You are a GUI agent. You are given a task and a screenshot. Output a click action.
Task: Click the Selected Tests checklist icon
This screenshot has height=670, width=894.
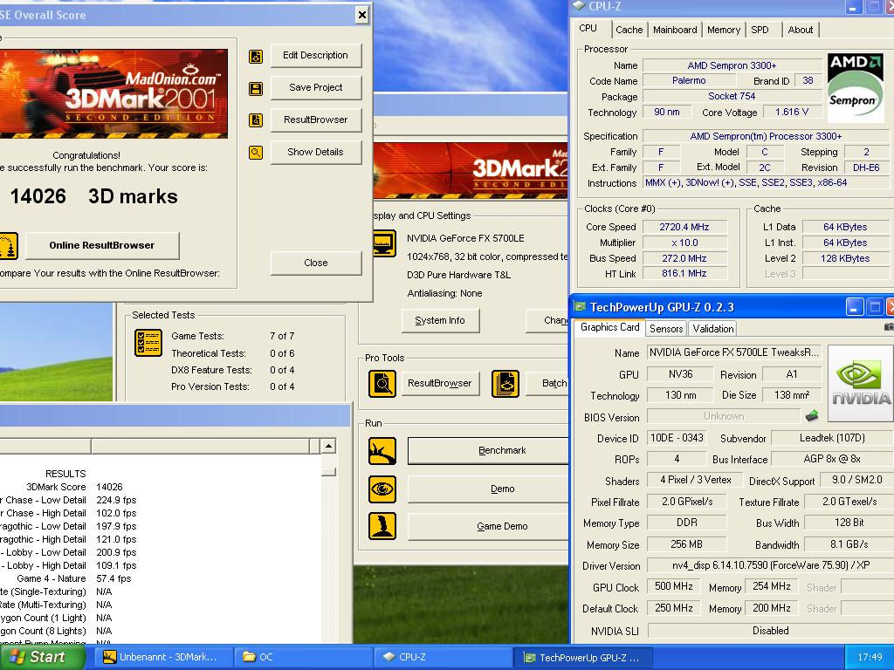click(x=148, y=342)
